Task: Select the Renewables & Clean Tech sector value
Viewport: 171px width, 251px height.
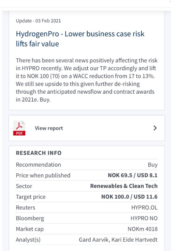Action: tap(124, 186)
